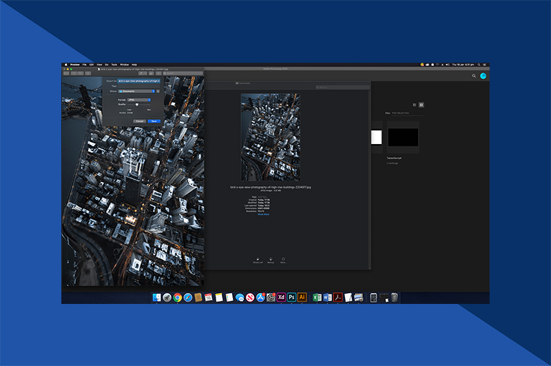Open Adobe XD from the Dock
Image resolution: width=551 pixels, height=366 pixels.
(281, 298)
